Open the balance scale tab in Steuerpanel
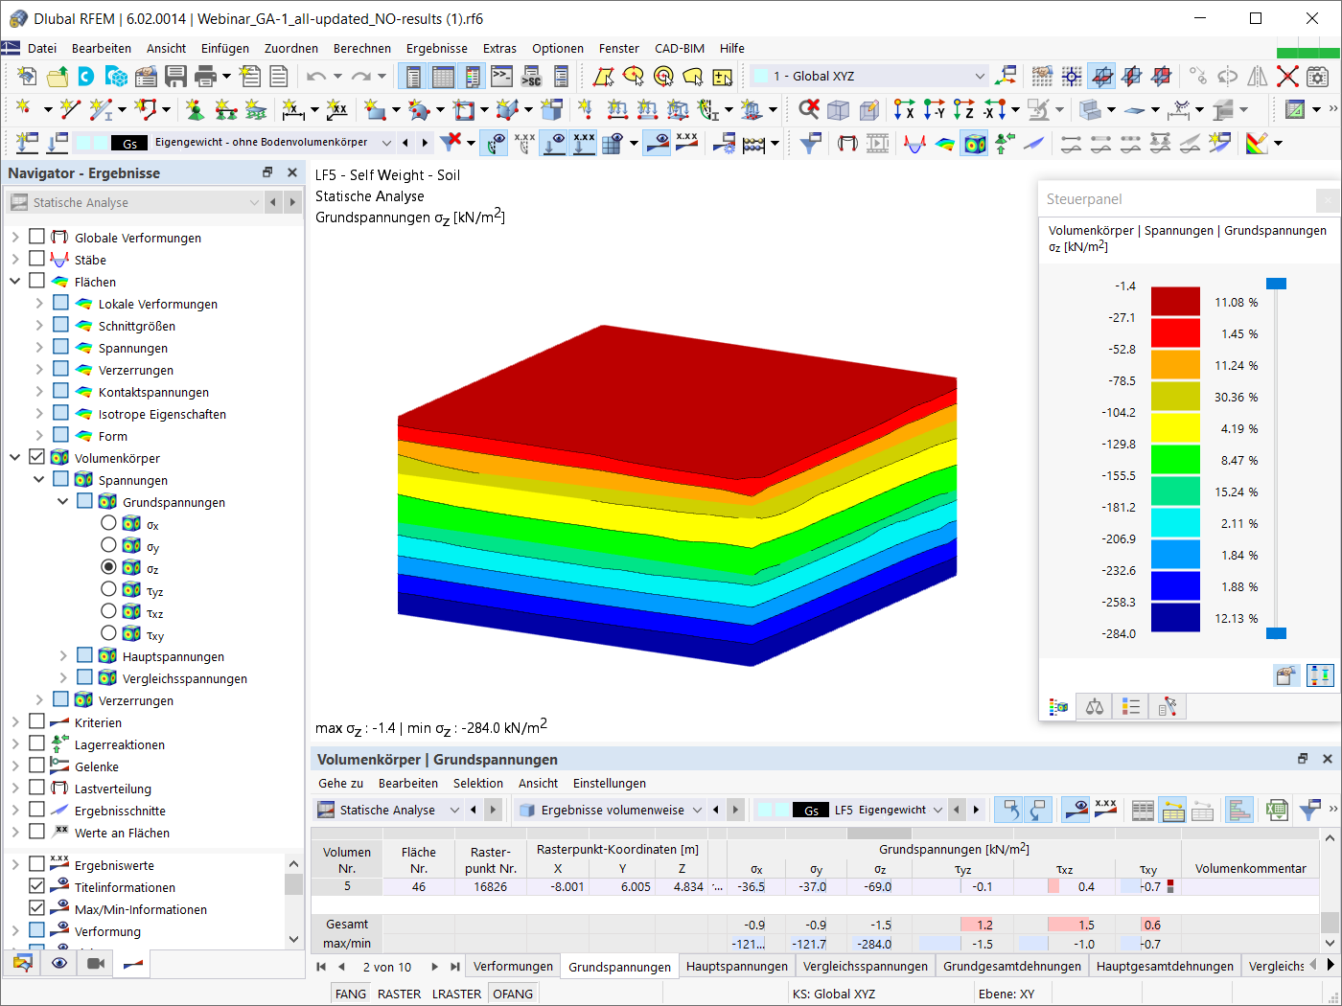This screenshot has height=1006, width=1342. (1095, 707)
